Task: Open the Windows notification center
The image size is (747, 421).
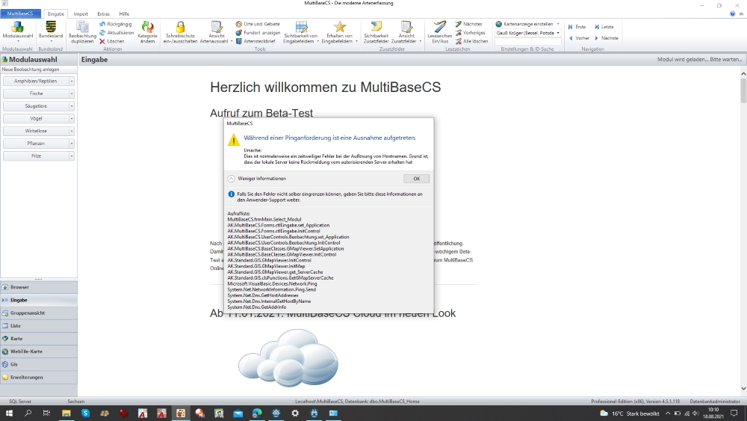Action: (x=734, y=414)
